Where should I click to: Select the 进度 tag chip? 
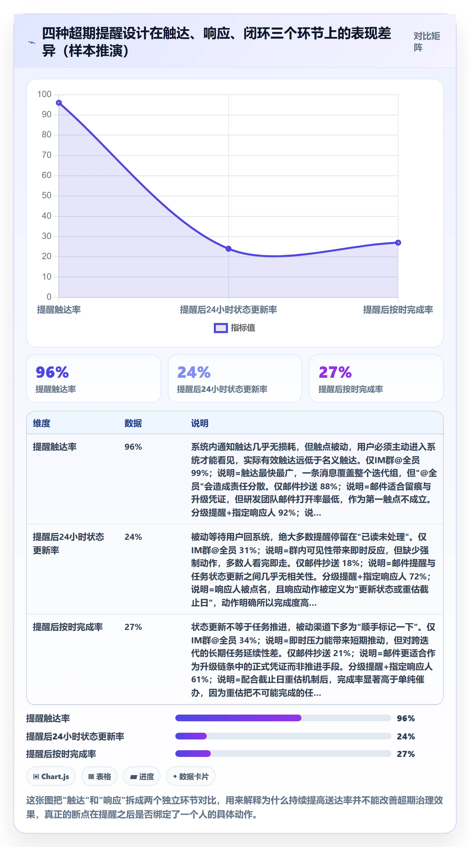coord(142,776)
